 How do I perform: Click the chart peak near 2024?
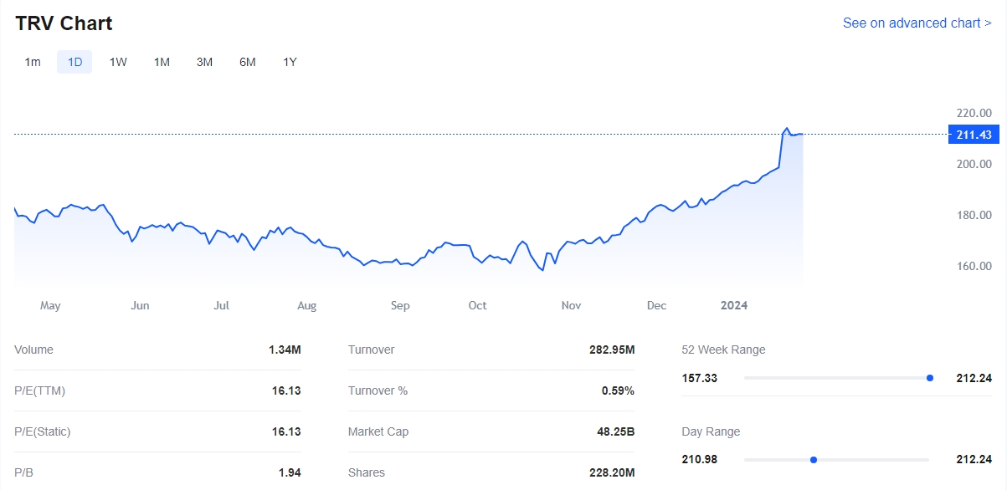click(x=786, y=129)
